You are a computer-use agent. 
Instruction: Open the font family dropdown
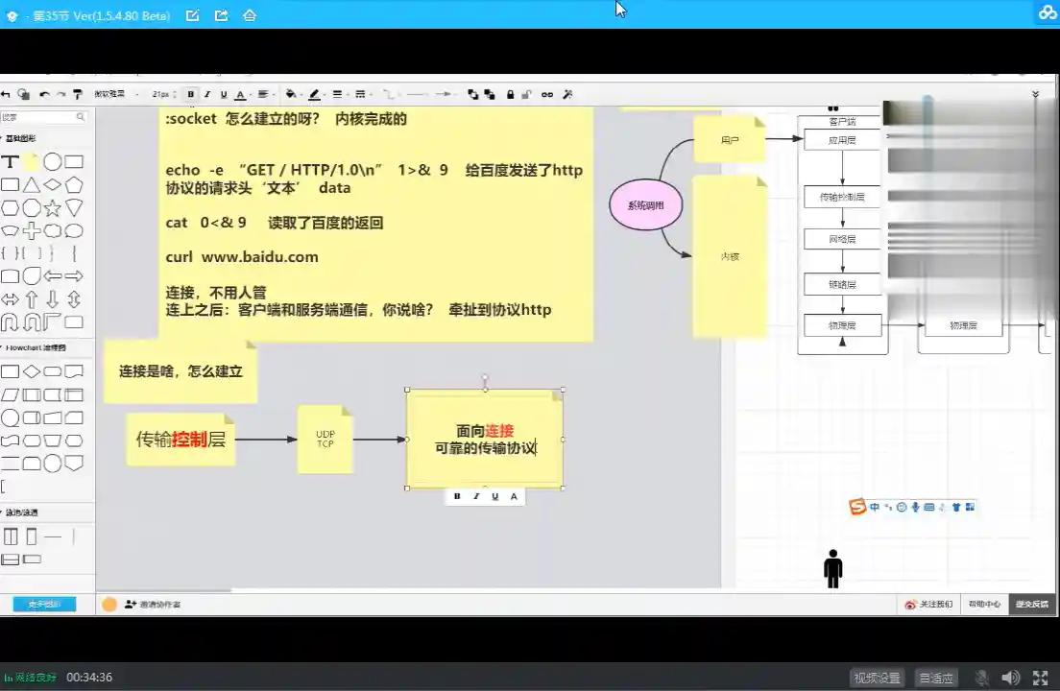point(116,95)
